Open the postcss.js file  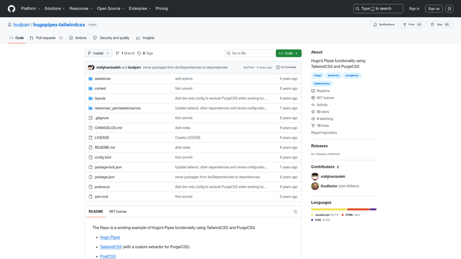102,186
